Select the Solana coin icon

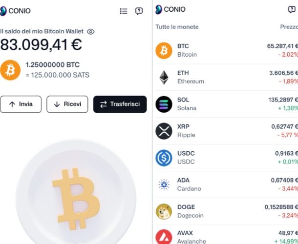pos(164,104)
